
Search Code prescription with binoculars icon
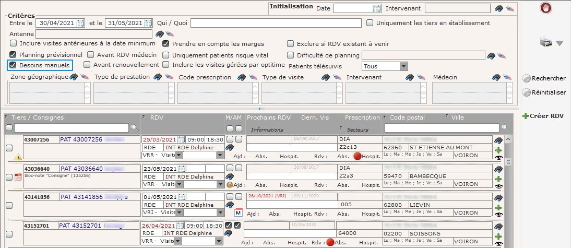tap(242, 77)
